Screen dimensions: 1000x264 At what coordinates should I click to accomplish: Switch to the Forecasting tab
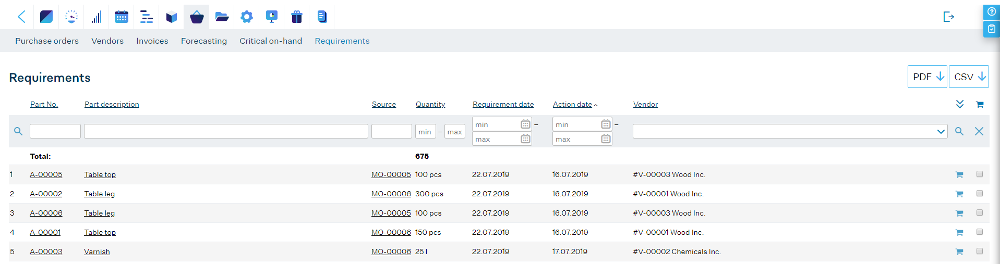(204, 41)
